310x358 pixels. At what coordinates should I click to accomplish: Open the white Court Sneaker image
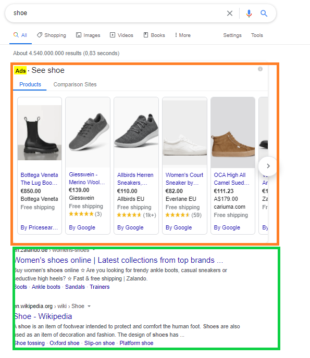(185, 132)
